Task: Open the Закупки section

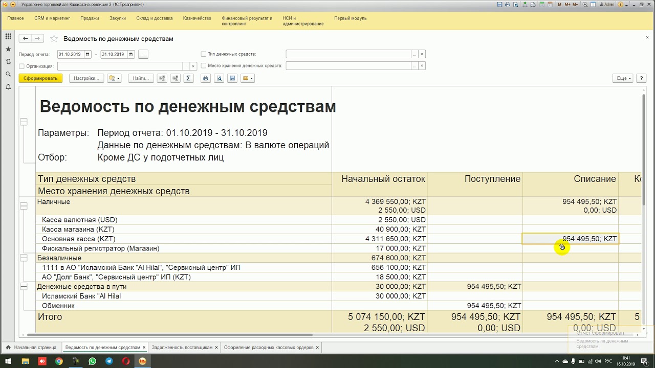Action: (118, 18)
